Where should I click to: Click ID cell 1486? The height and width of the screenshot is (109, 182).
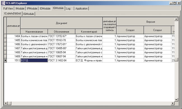[x=14, y=44]
